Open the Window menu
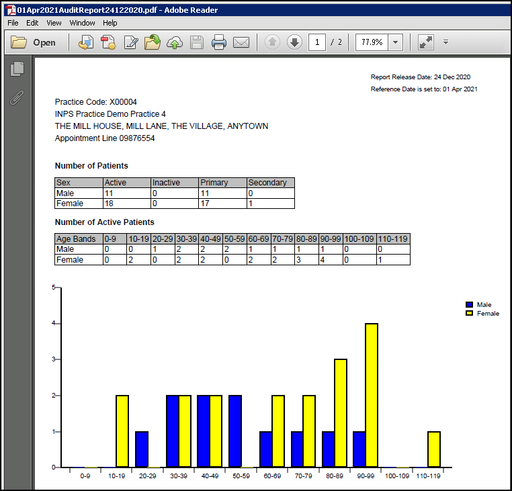 point(82,23)
